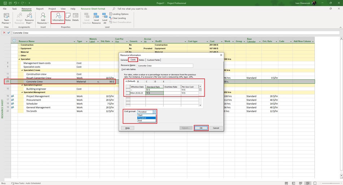Select the Tm Smith resource name

[31, 111]
